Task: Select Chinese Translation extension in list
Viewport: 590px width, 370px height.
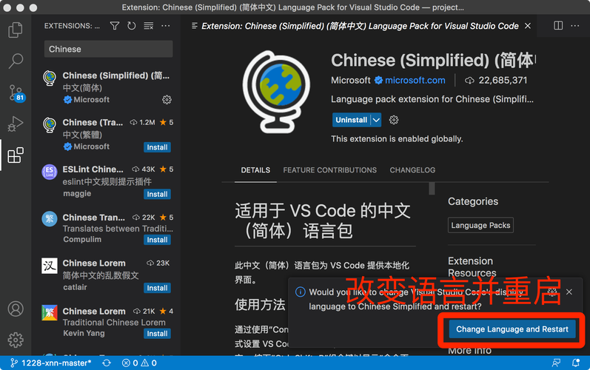Action: (106, 229)
